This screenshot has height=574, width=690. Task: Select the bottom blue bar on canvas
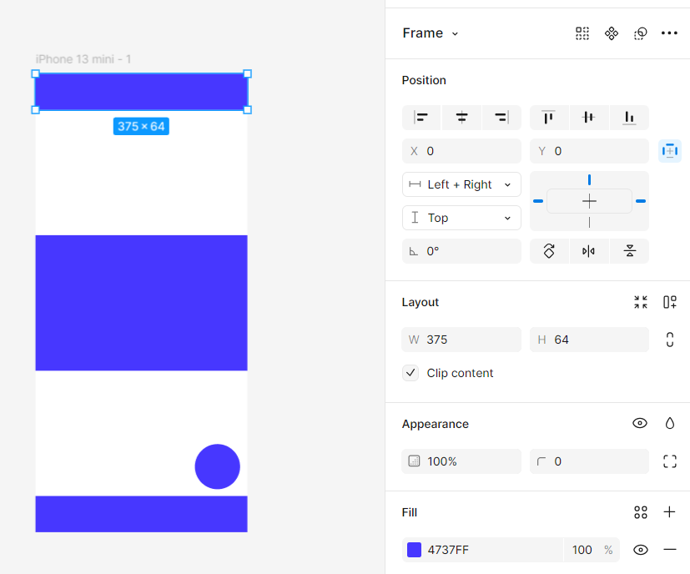[141, 514]
